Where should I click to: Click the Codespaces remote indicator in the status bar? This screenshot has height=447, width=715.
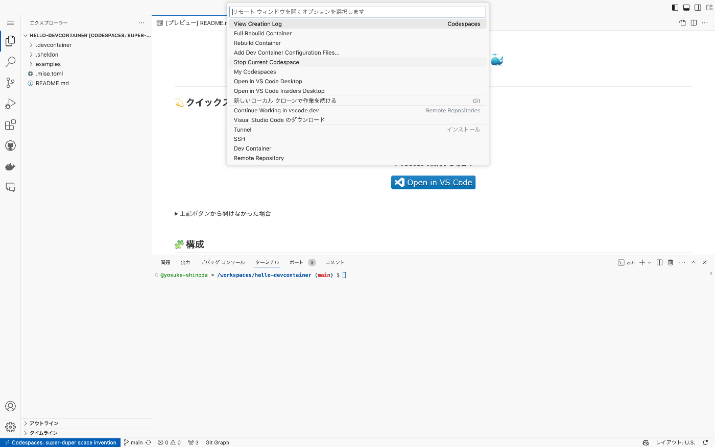tap(60, 442)
